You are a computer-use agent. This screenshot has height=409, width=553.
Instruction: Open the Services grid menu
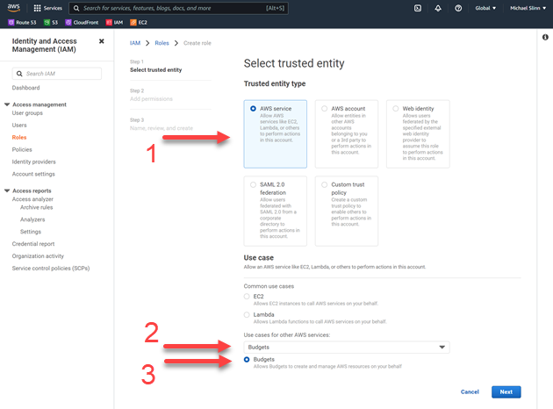coord(49,8)
